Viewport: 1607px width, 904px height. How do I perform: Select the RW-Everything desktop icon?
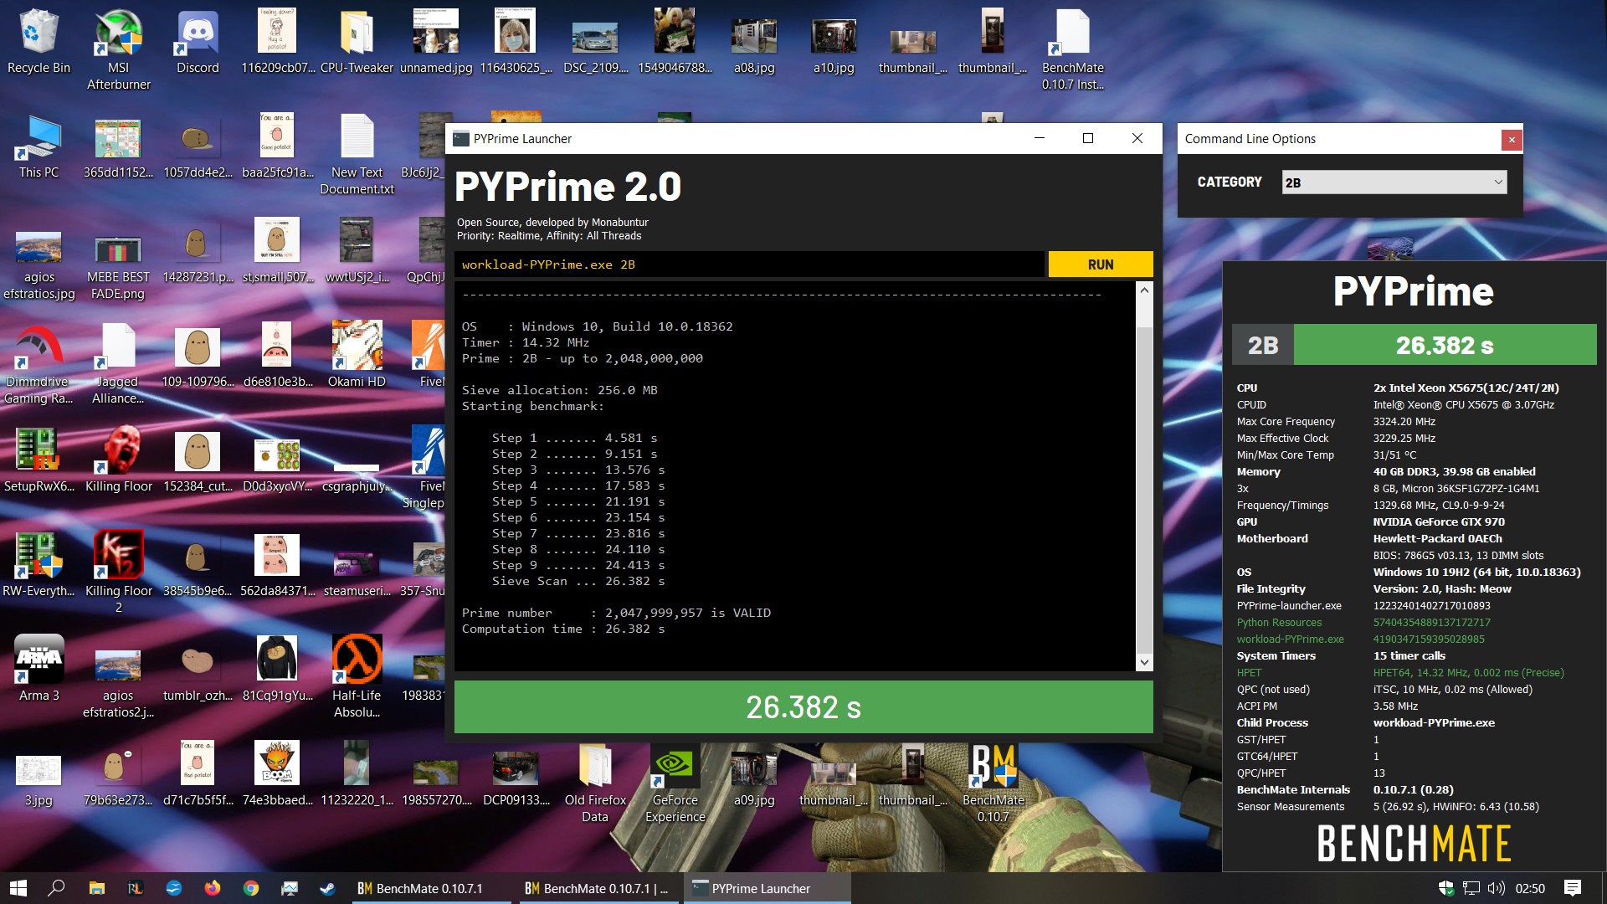pyautogui.click(x=39, y=565)
